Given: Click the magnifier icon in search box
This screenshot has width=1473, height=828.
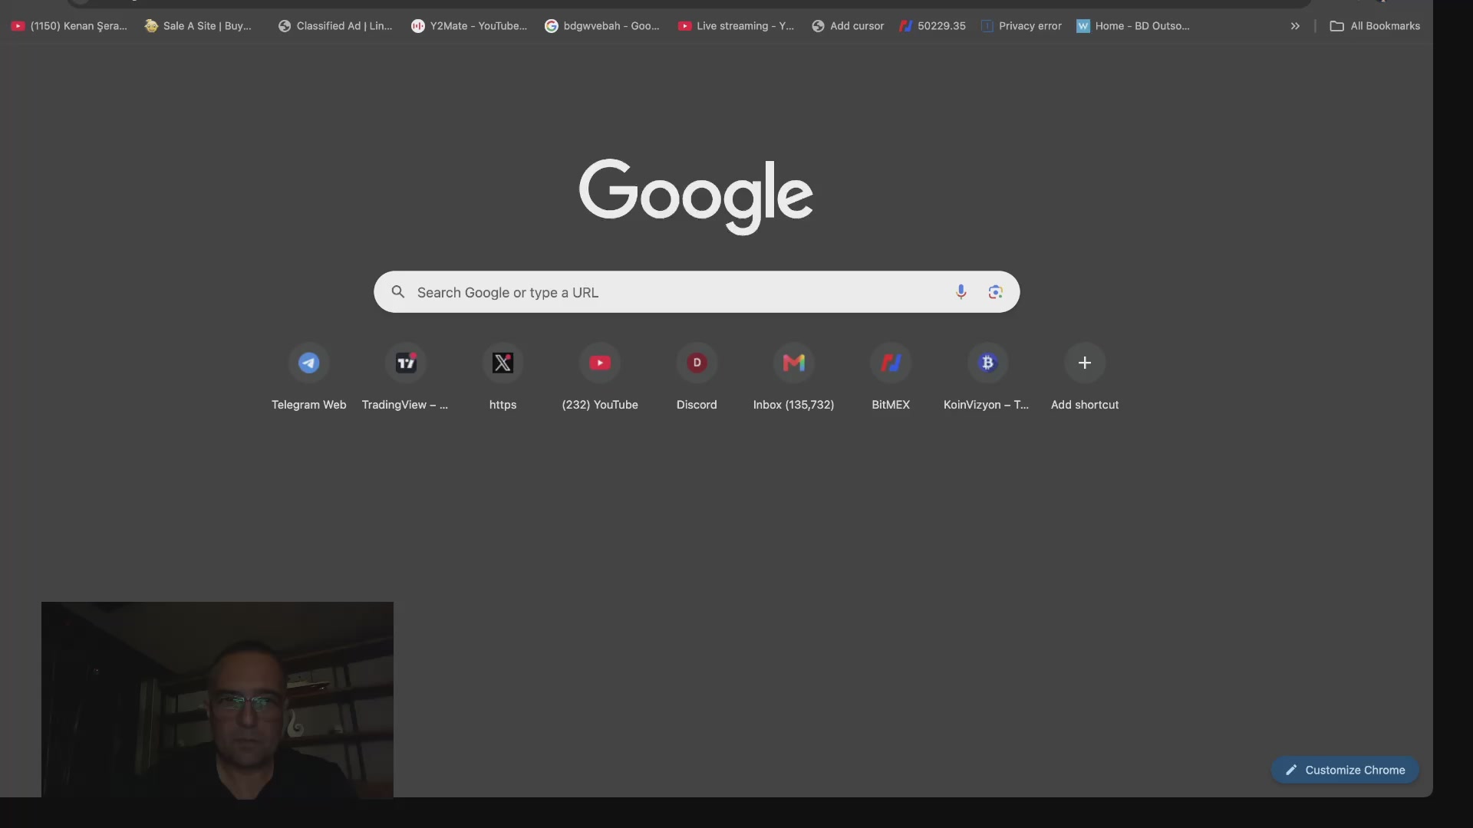Looking at the screenshot, I should pos(398,292).
